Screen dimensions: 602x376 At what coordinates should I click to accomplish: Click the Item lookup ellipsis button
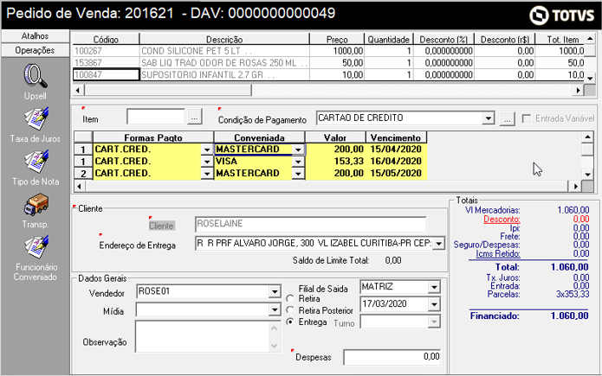195,117
